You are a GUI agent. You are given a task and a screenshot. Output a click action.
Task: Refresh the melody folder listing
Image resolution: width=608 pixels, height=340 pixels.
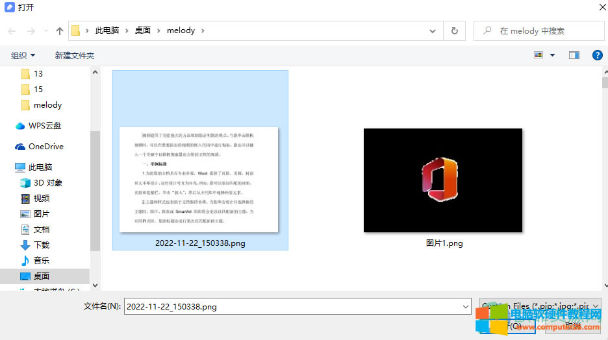[x=455, y=30]
